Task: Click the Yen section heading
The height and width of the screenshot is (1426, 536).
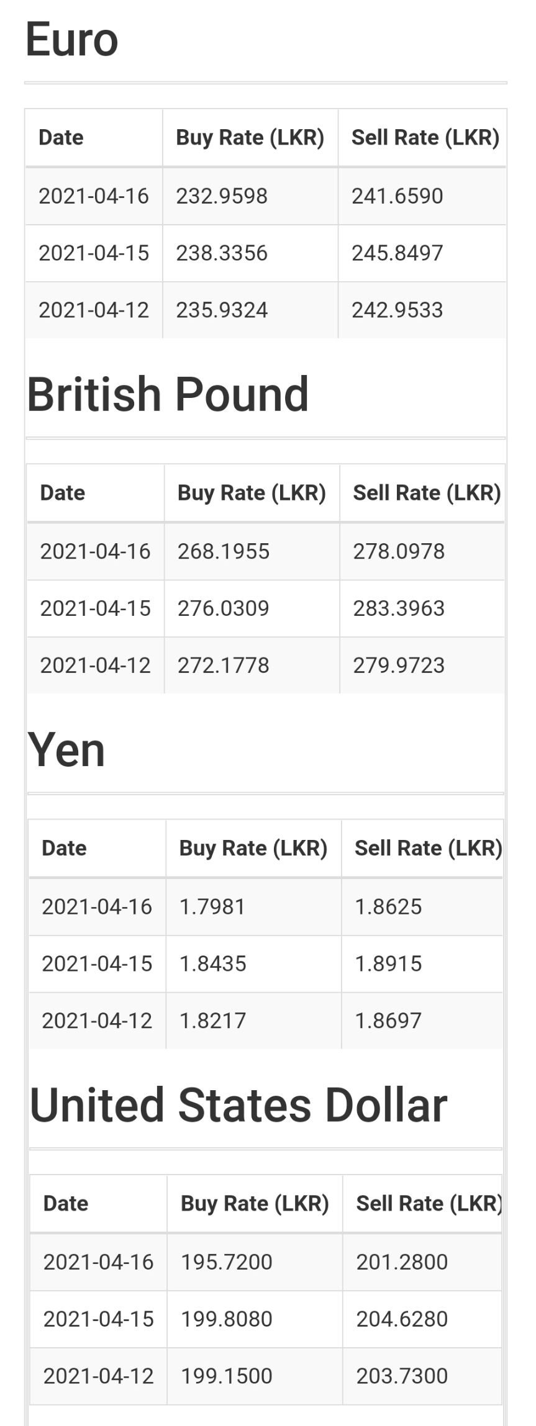Action: [x=66, y=750]
